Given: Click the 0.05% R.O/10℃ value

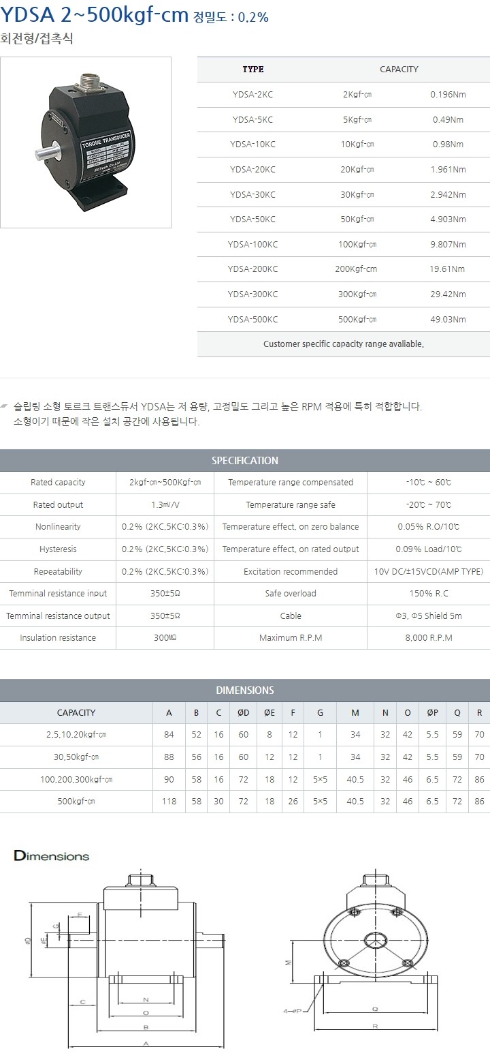Looking at the screenshot, I should tap(428, 527).
